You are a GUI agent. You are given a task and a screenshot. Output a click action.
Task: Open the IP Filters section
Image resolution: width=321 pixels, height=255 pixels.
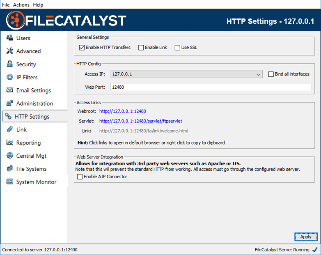[27, 77]
